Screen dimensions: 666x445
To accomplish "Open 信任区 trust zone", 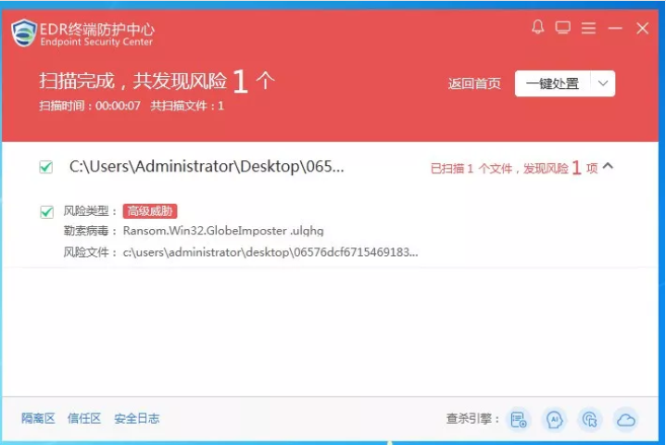I will (84, 419).
